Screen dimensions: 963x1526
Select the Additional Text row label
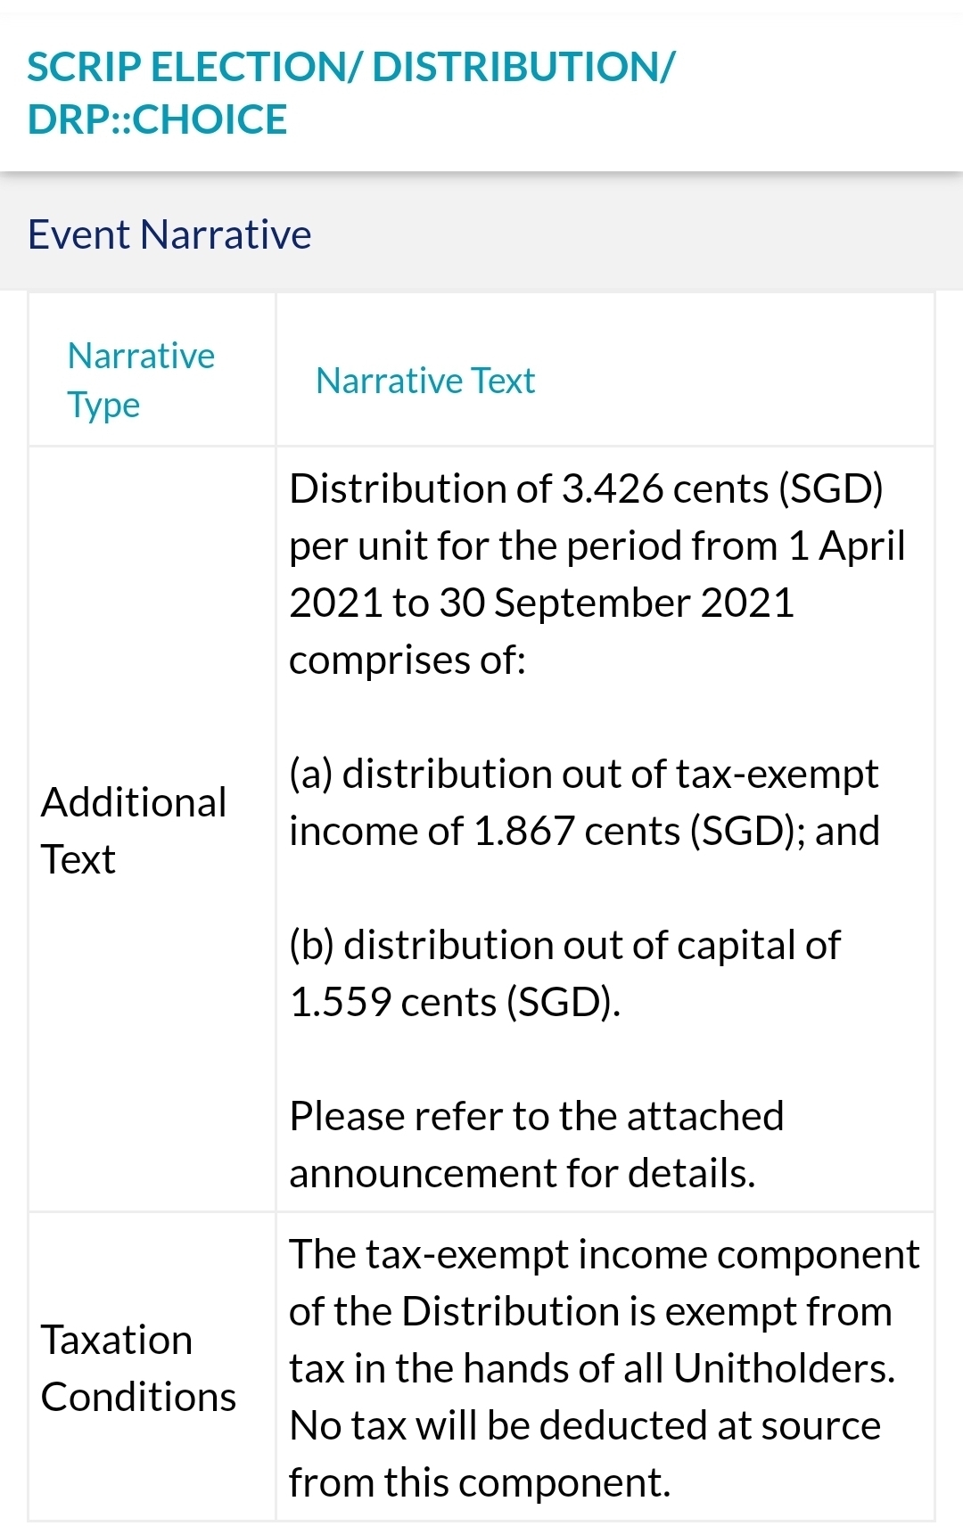(134, 831)
